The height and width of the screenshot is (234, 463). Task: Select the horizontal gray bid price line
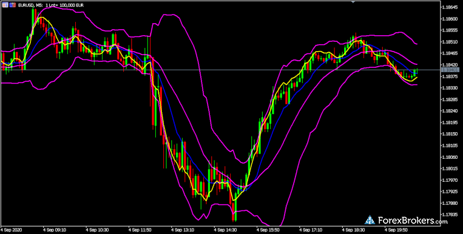click(x=220, y=70)
